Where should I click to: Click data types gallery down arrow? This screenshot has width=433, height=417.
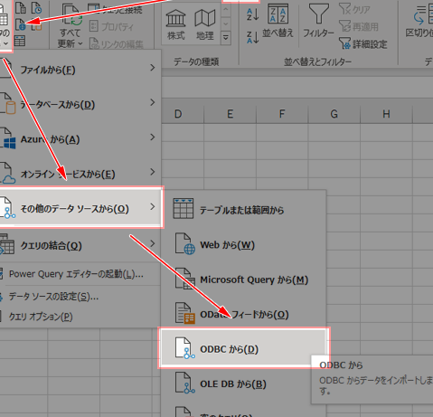226,24
